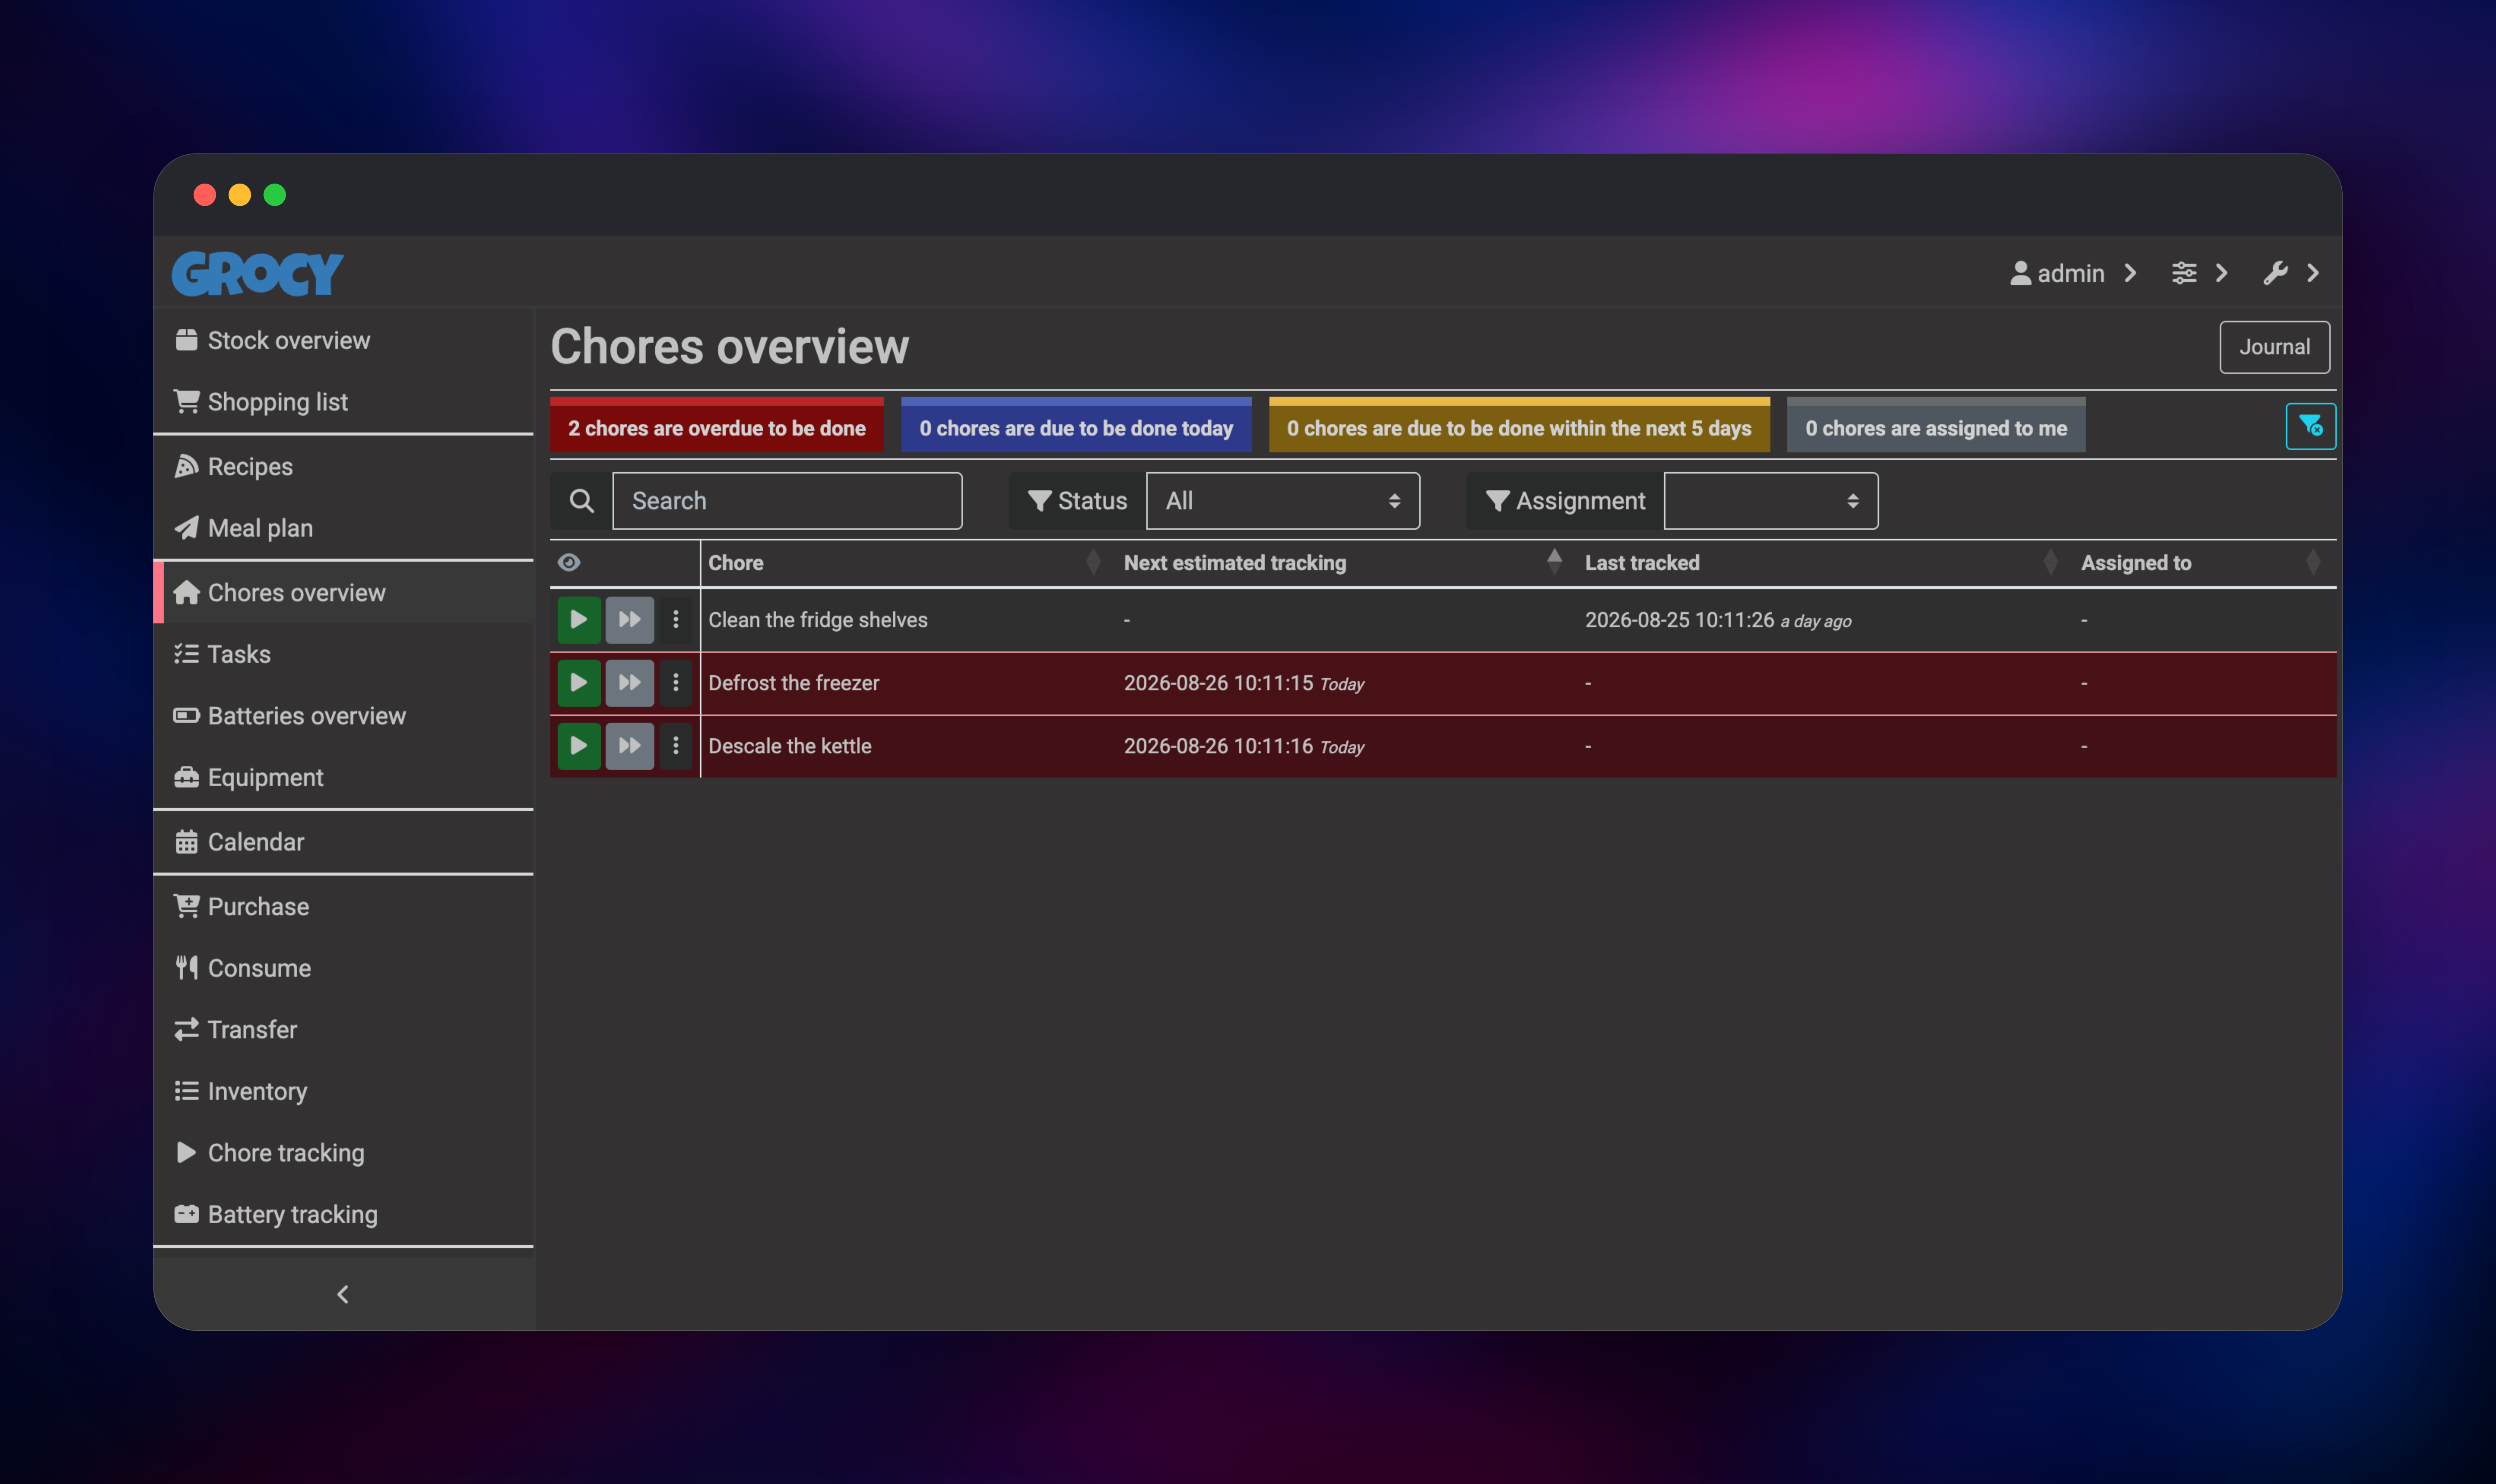
Task: Minimize the window with the yellow button
Action: tap(240, 195)
